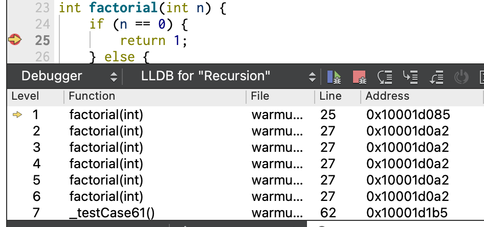Remove the breakpoint marker on line 25

[x=14, y=40]
